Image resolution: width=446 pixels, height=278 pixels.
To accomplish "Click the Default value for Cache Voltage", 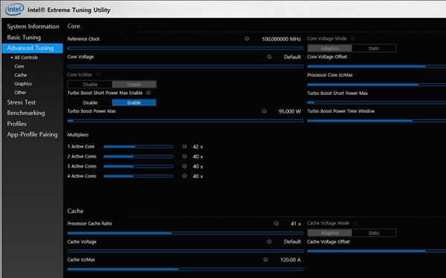I will (292, 242).
